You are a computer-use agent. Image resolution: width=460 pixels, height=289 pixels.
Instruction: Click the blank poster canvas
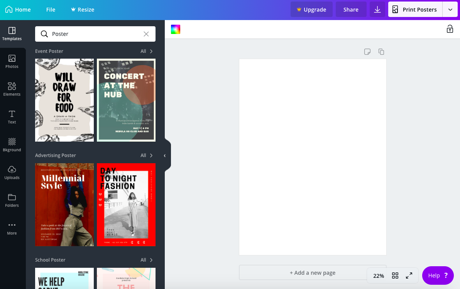(313, 157)
